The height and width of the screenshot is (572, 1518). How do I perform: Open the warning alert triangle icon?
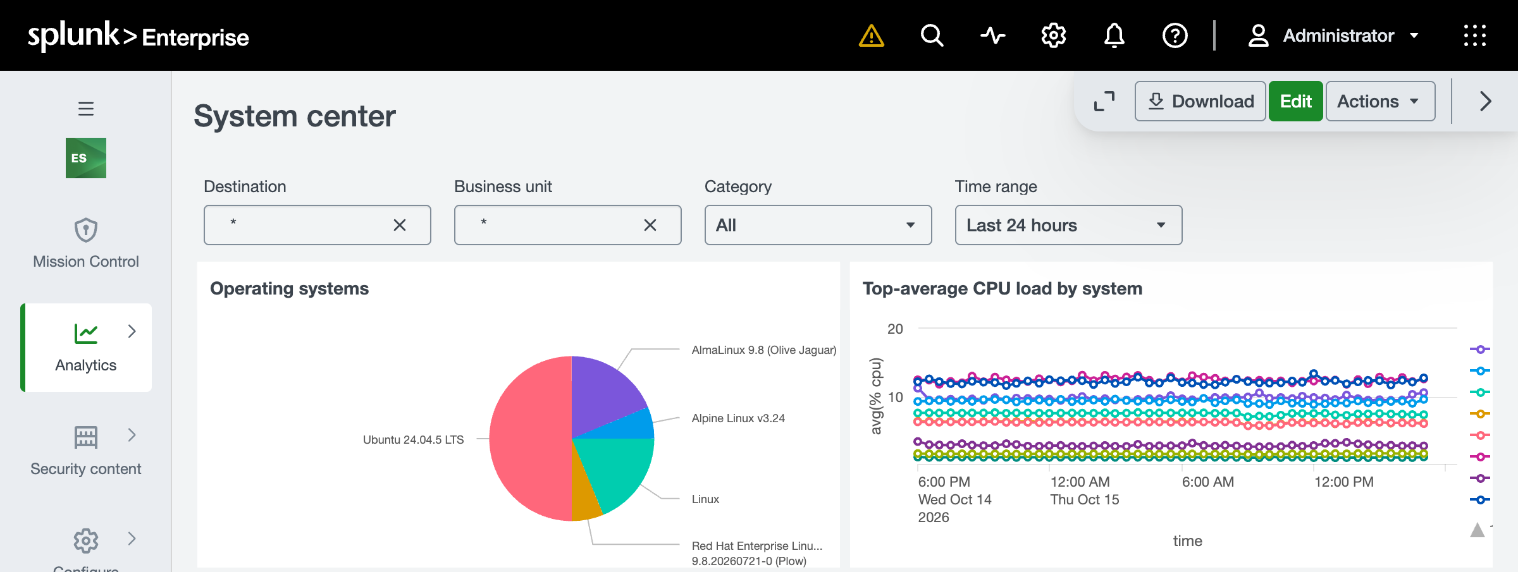871,35
